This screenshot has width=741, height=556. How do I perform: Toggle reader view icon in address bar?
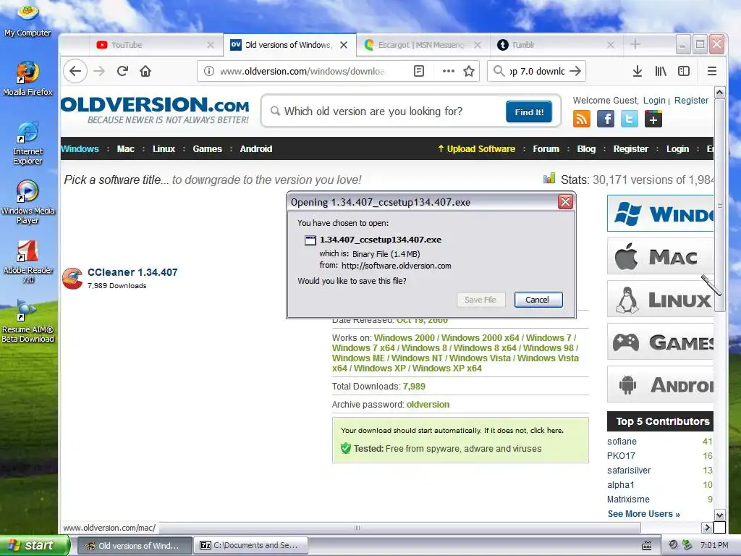(x=419, y=71)
